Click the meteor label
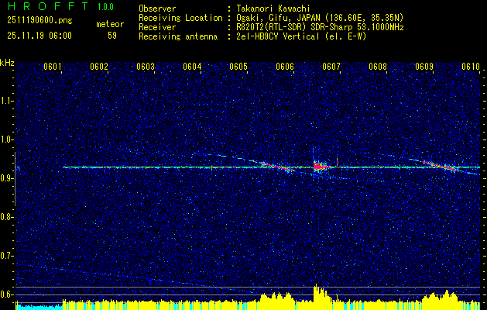487x310 pixels. coord(110,24)
